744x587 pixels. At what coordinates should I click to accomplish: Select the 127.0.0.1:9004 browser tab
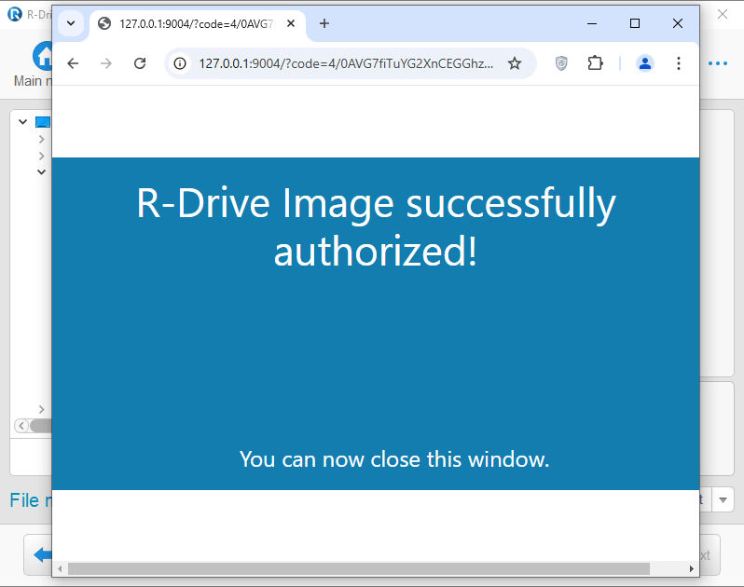pos(197,23)
